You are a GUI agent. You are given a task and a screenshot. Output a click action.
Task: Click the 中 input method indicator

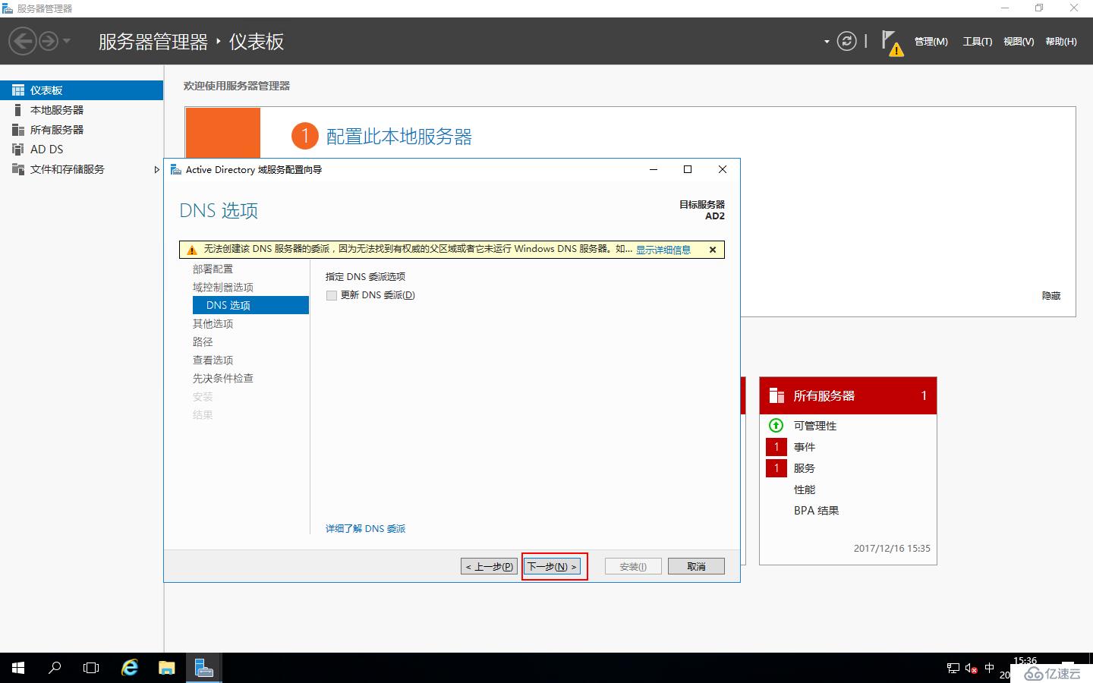pos(989,669)
